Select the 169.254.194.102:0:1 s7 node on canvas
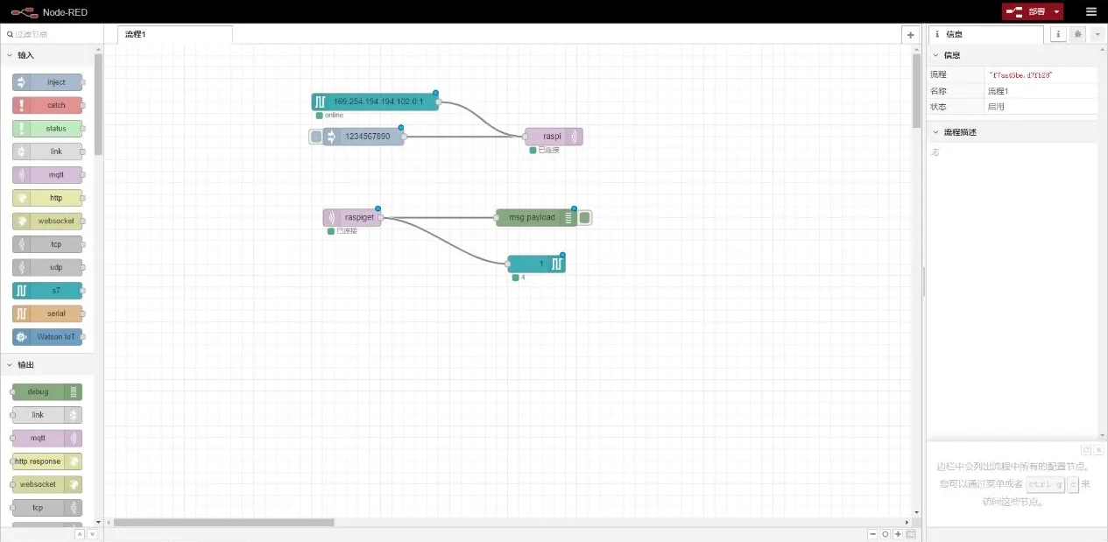The height and width of the screenshot is (542, 1108). pos(375,102)
